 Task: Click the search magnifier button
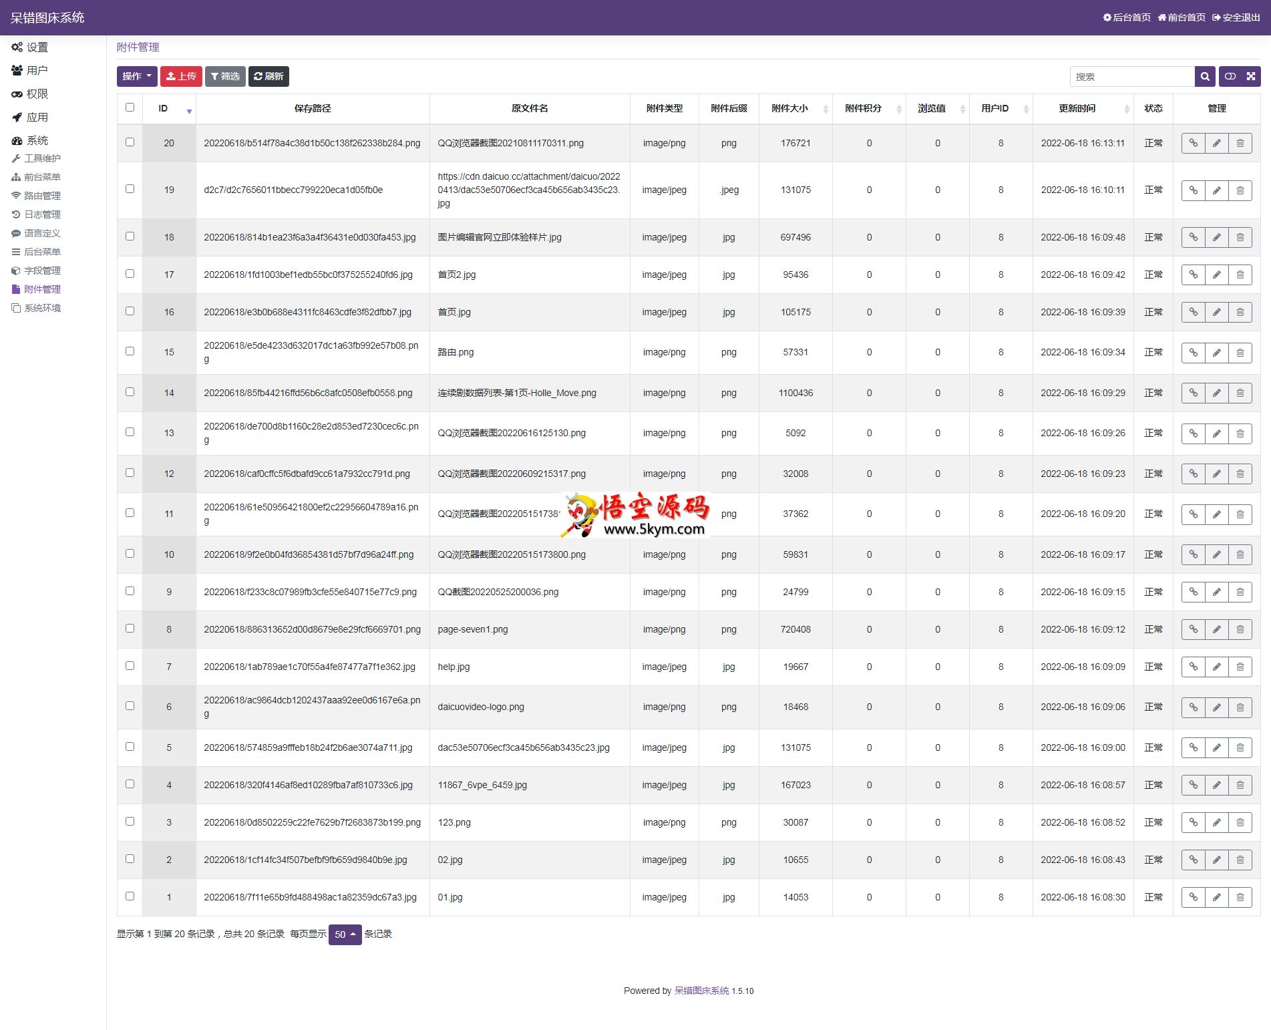(x=1205, y=76)
